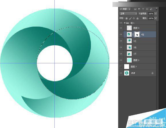Filter layers by shape layer icon
This screenshot has width=166, height=128.
(x=147, y=9)
